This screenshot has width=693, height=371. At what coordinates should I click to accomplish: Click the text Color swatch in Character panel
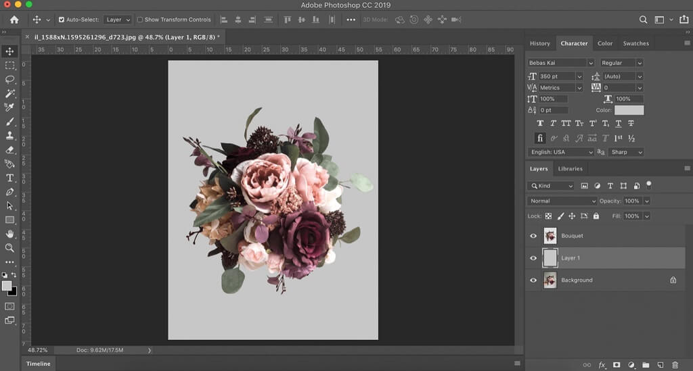pyautogui.click(x=629, y=110)
